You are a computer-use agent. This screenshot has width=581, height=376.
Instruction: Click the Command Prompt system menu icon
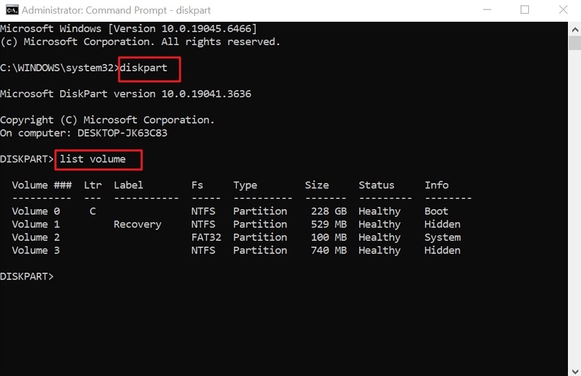click(x=10, y=10)
